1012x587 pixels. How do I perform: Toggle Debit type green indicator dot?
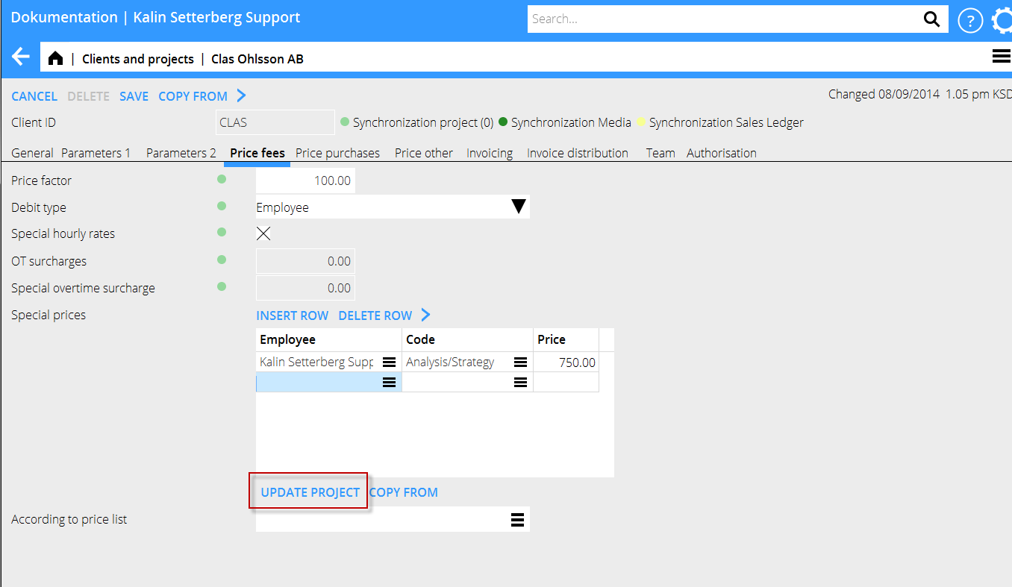point(221,207)
